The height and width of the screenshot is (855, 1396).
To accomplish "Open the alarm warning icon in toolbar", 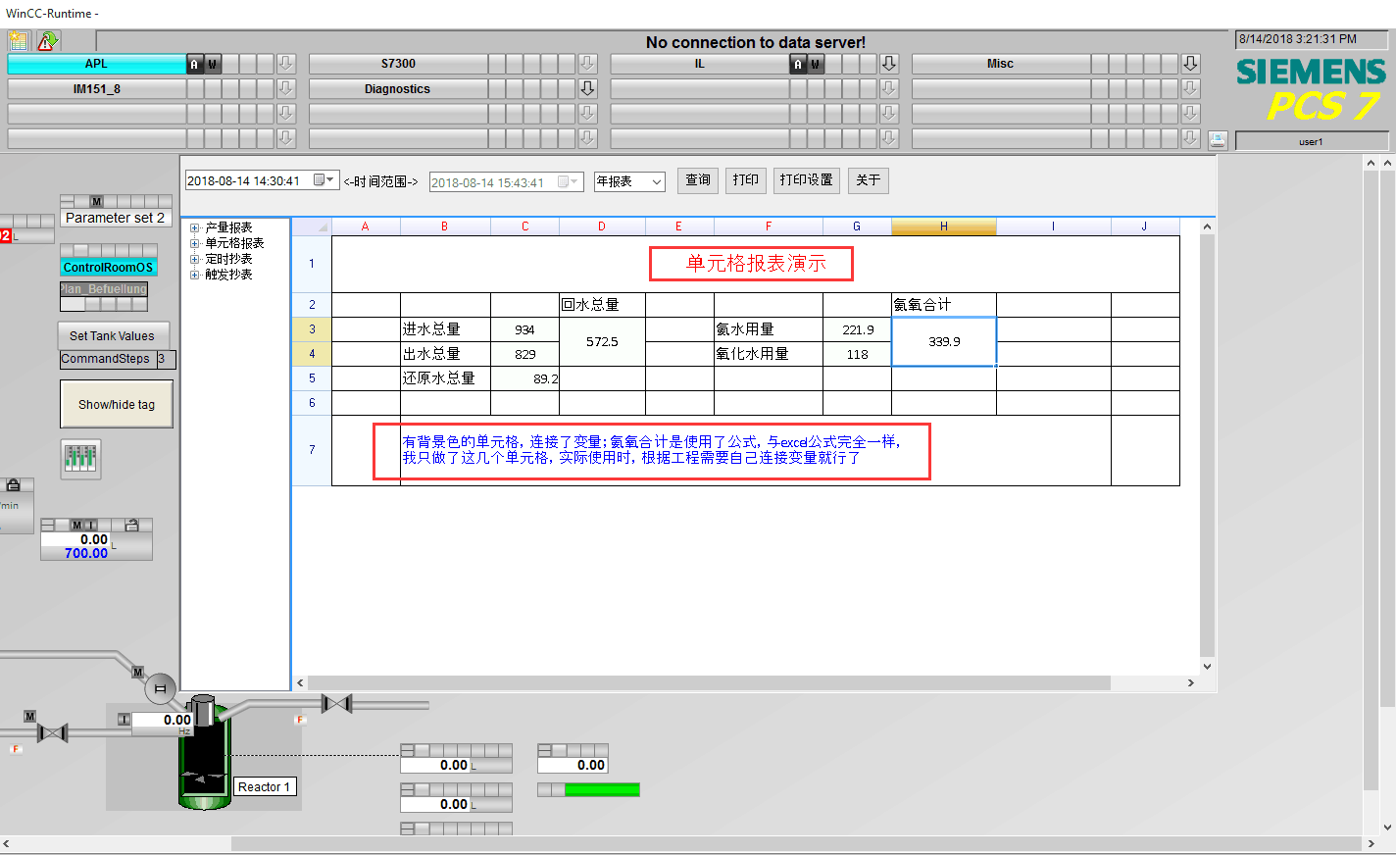I will coord(47,41).
